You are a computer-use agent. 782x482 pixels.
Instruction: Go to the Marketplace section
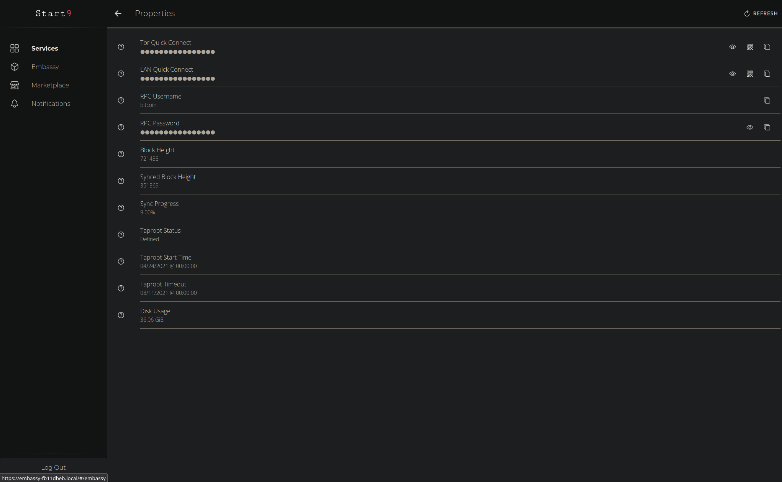50,85
